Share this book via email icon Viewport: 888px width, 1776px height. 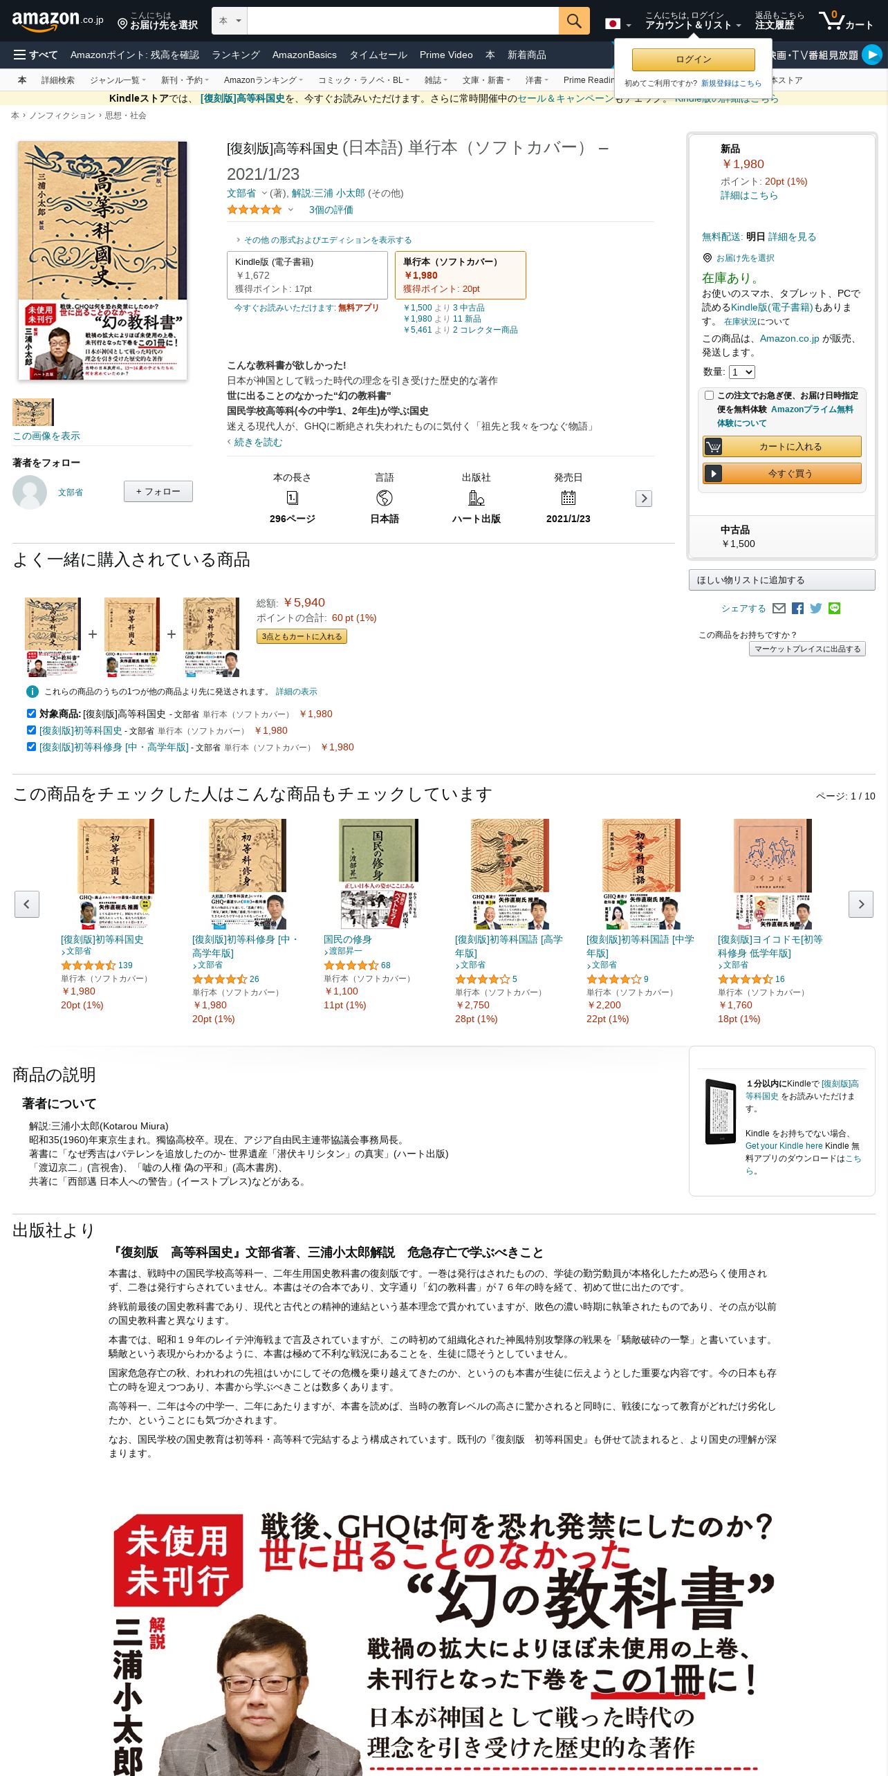(779, 609)
